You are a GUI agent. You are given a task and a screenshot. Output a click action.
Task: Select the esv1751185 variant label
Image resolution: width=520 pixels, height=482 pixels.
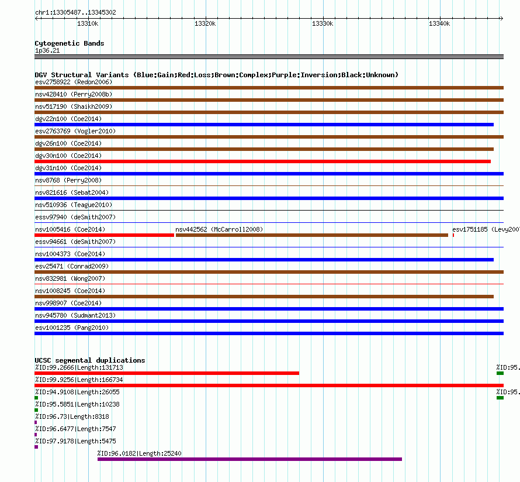[x=486, y=229]
